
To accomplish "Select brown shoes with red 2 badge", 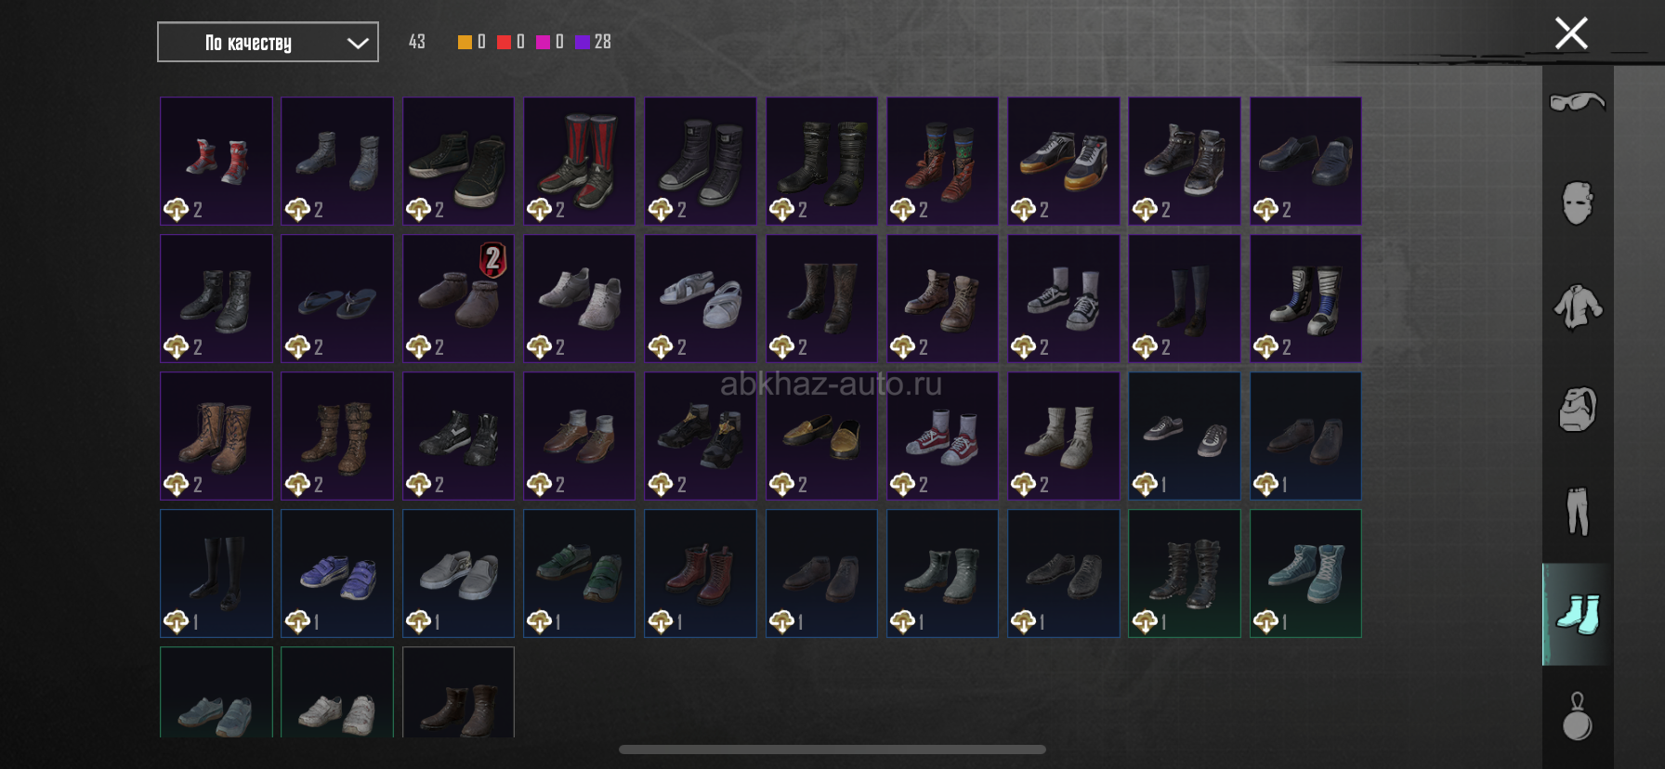I will 458,298.
